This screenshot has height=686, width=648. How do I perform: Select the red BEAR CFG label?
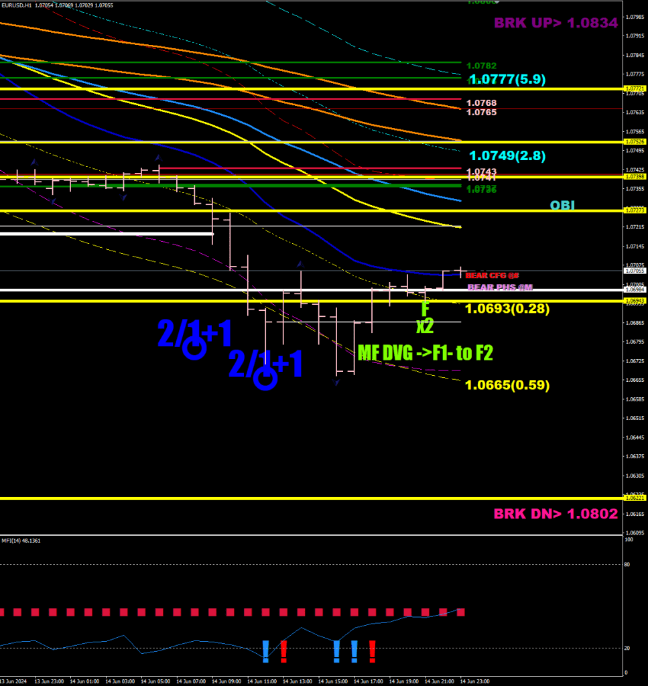(493, 275)
